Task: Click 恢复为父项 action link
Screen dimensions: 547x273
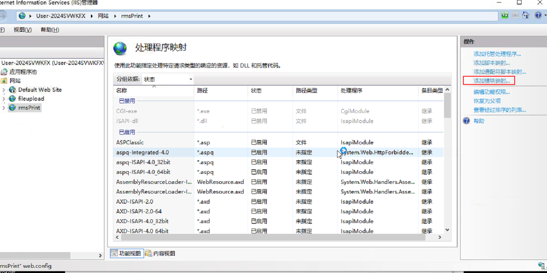Action: point(487,101)
